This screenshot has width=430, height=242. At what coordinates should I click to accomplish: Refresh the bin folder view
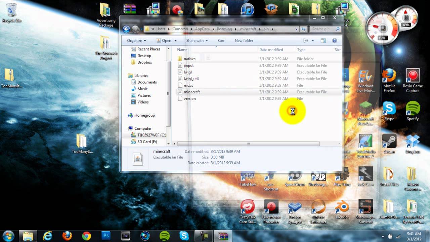coord(303,29)
